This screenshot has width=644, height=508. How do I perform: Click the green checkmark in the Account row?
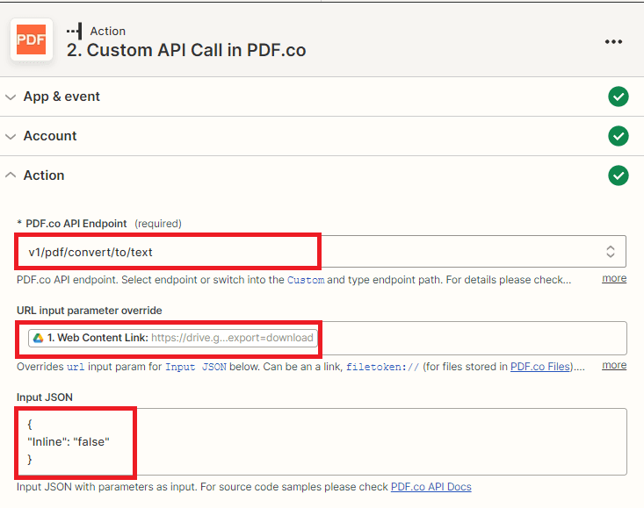click(x=619, y=136)
